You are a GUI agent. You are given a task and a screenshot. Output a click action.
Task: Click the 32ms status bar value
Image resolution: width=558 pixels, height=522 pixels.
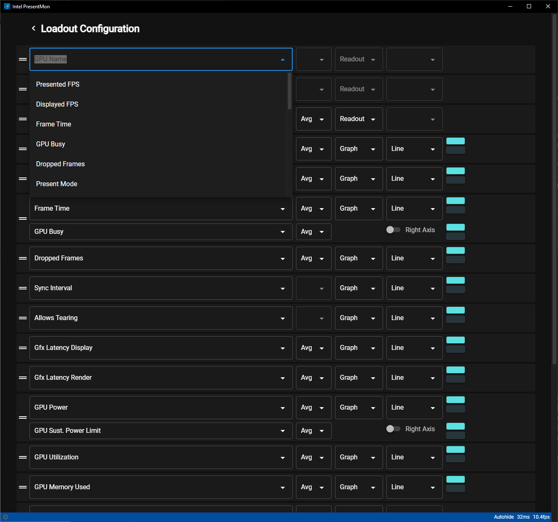[523, 517]
